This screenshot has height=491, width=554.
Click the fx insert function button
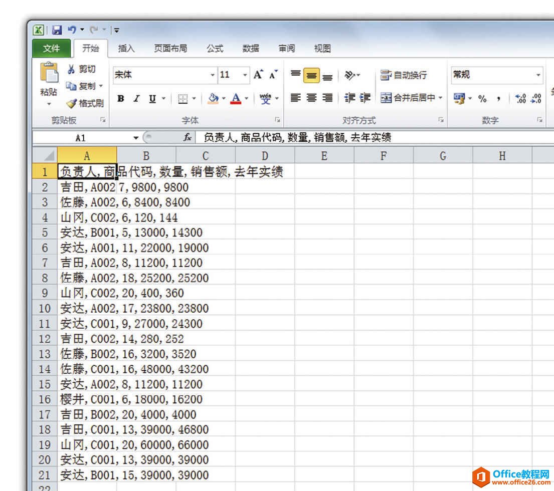click(188, 137)
